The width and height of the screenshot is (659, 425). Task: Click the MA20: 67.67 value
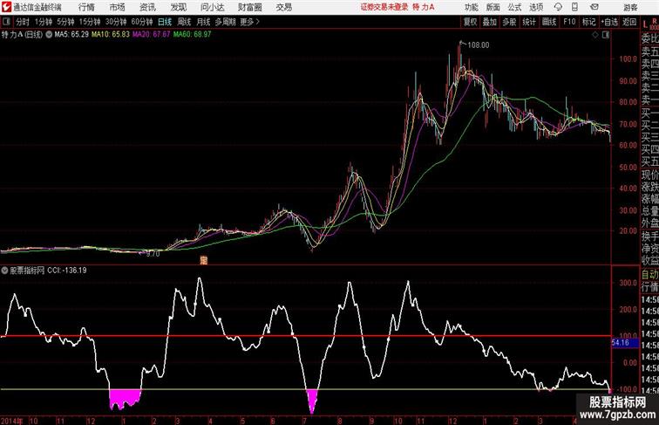click(x=152, y=35)
